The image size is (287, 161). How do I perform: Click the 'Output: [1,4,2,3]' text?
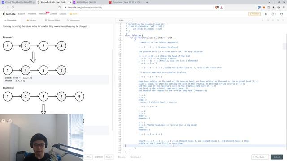coord(15,81)
